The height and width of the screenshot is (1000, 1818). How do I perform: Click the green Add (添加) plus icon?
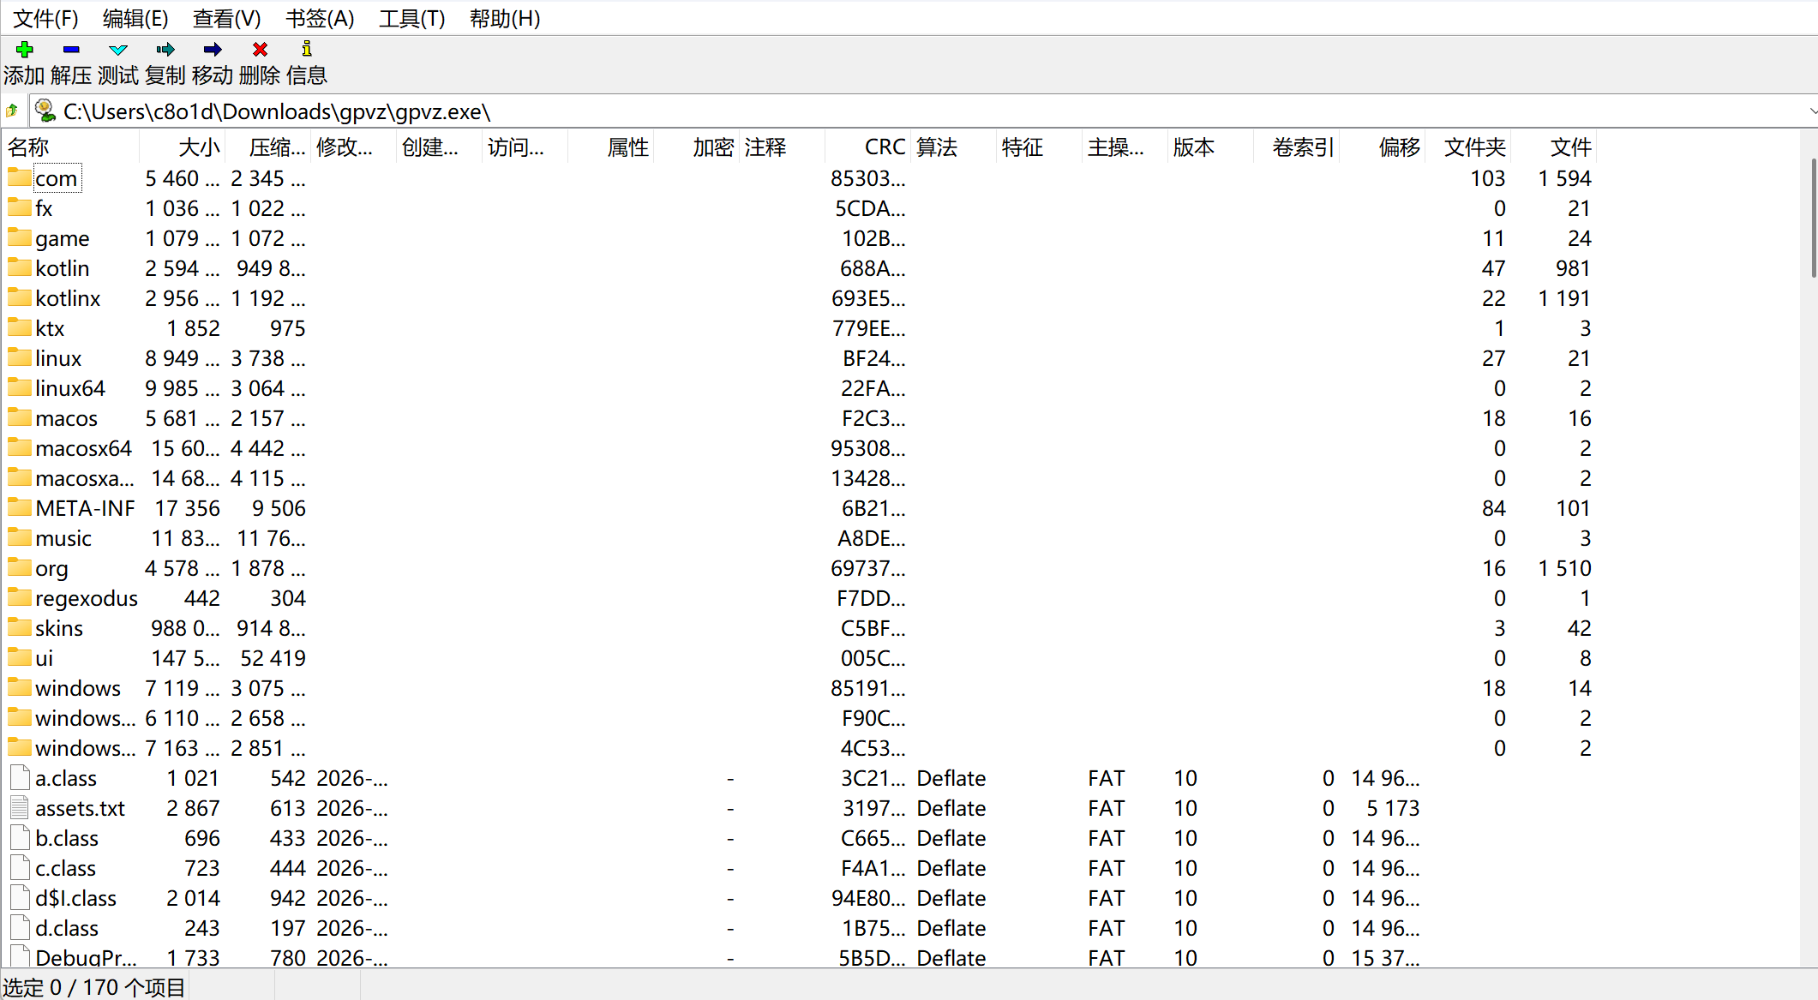[x=24, y=50]
